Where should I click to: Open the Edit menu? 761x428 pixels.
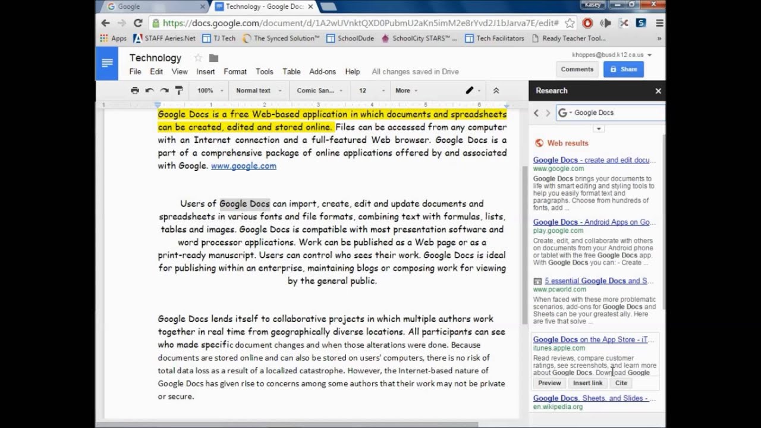(x=156, y=71)
